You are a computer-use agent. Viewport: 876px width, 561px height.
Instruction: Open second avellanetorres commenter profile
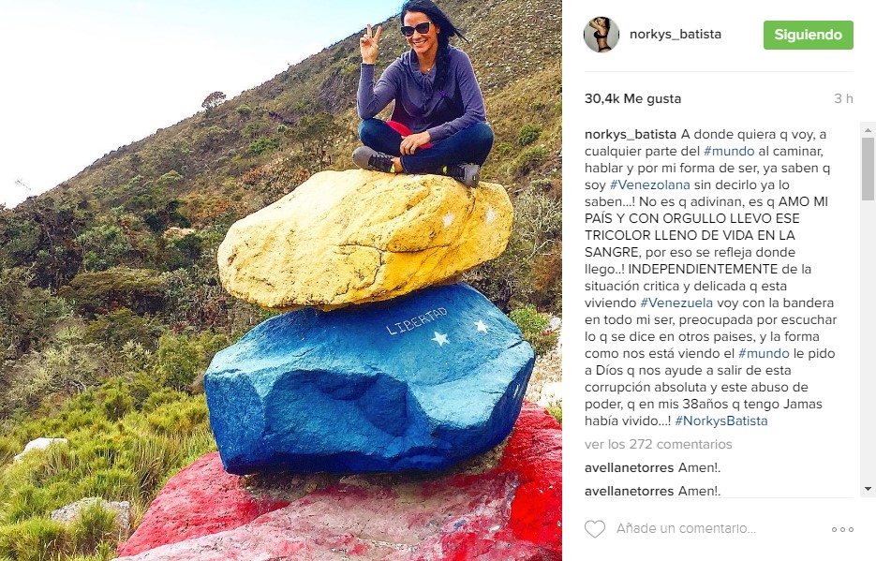click(629, 491)
